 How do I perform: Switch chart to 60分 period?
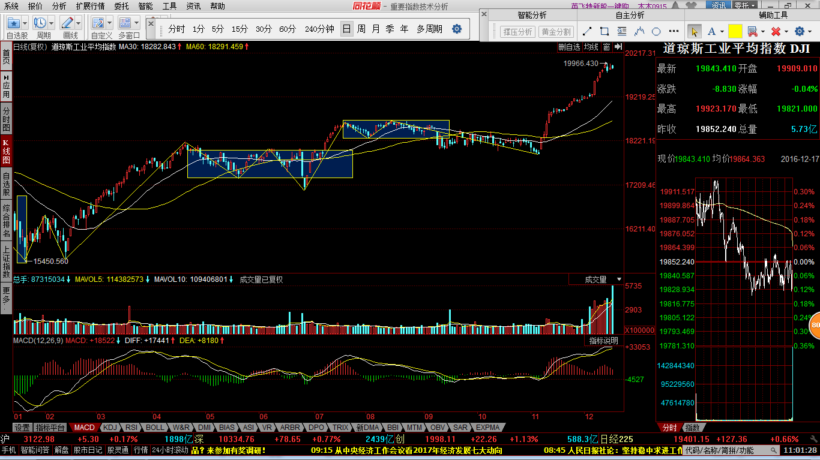coord(288,29)
